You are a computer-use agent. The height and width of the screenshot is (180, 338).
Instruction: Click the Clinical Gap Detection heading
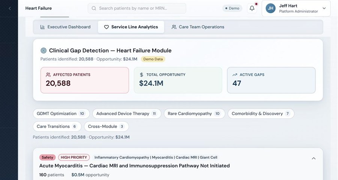coord(110,51)
